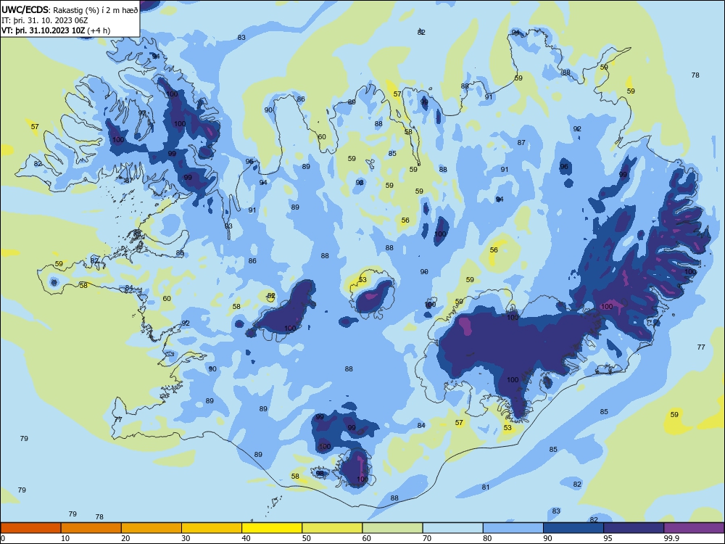Click the medium blue 80–90 legend swatch

(x=513, y=528)
